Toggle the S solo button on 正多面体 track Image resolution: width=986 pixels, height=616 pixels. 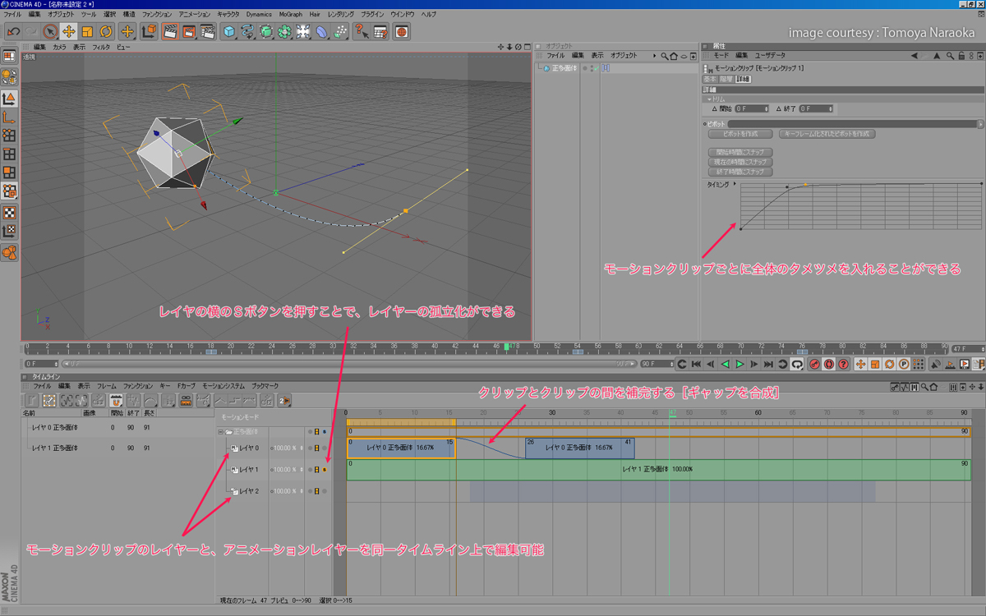tap(325, 431)
